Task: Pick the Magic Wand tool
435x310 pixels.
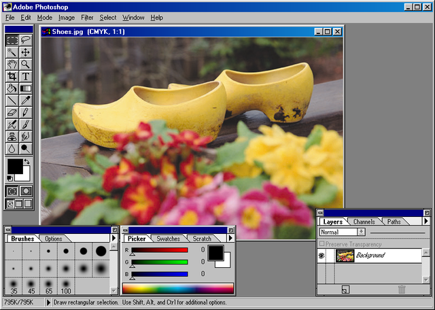Action: pyautogui.click(x=12, y=52)
